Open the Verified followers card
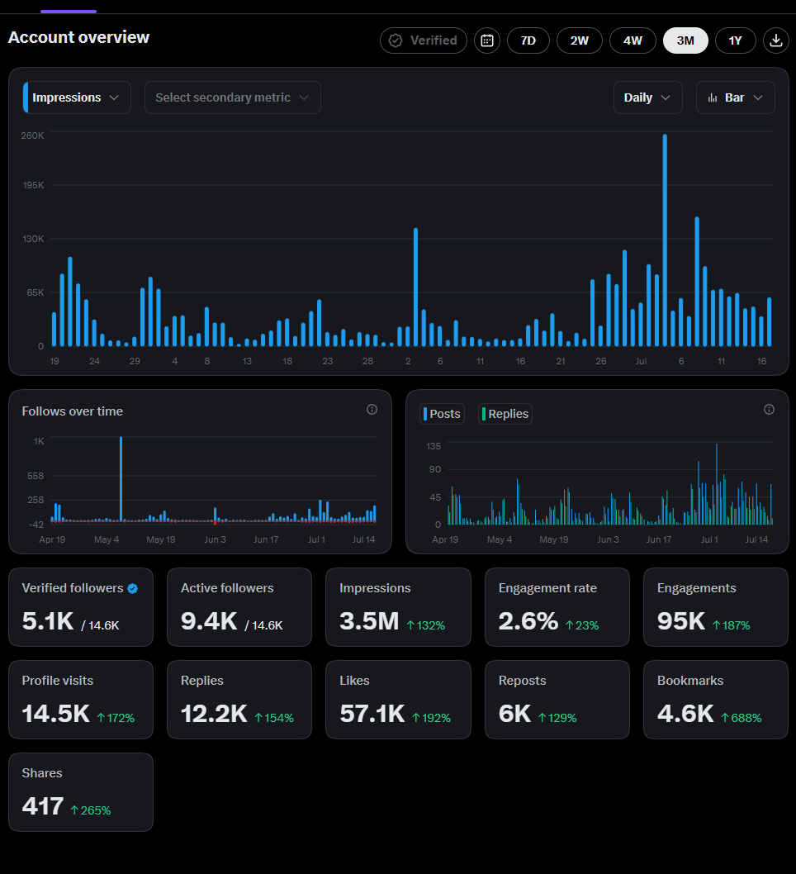The image size is (796, 874). pyautogui.click(x=81, y=607)
